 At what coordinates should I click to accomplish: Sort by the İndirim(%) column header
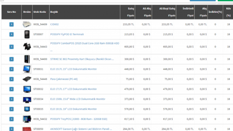[x=215, y=12]
